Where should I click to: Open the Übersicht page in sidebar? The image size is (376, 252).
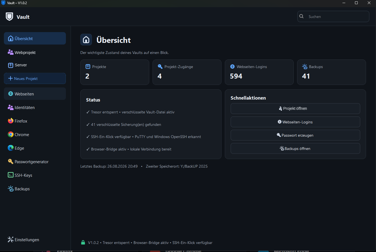click(x=35, y=38)
